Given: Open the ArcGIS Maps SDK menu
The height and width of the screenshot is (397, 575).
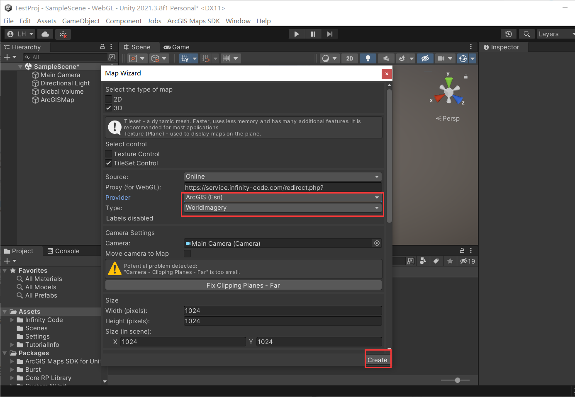Looking at the screenshot, I should coord(193,21).
